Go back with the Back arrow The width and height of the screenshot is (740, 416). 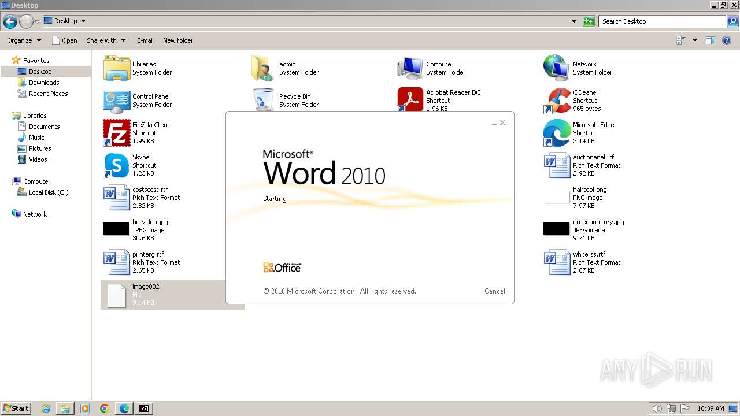pyautogui.click(x=10, y=21)
